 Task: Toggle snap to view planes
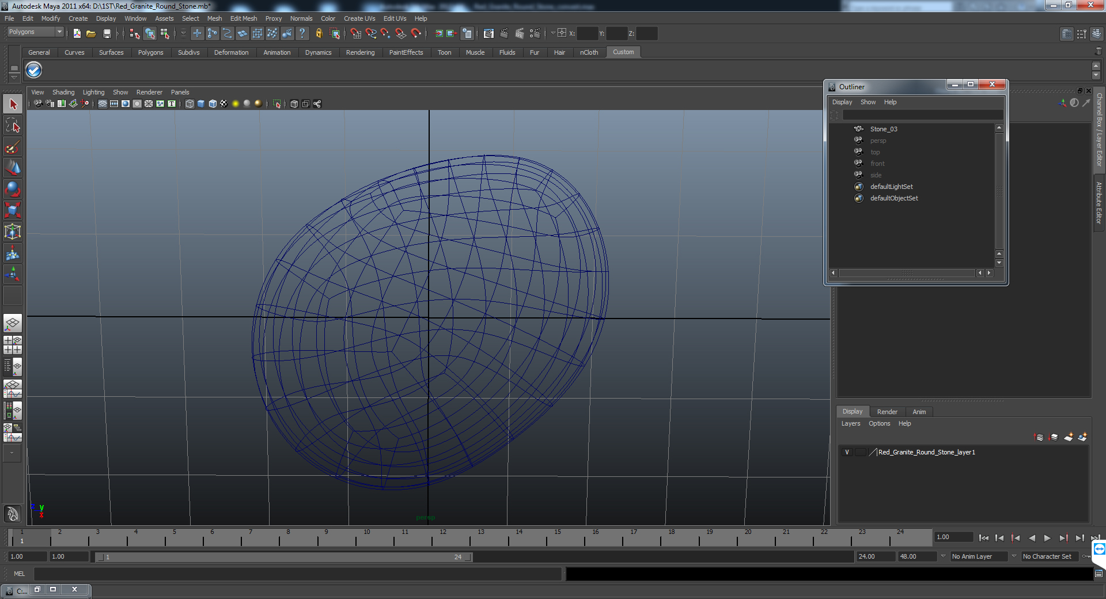point(401,33)
